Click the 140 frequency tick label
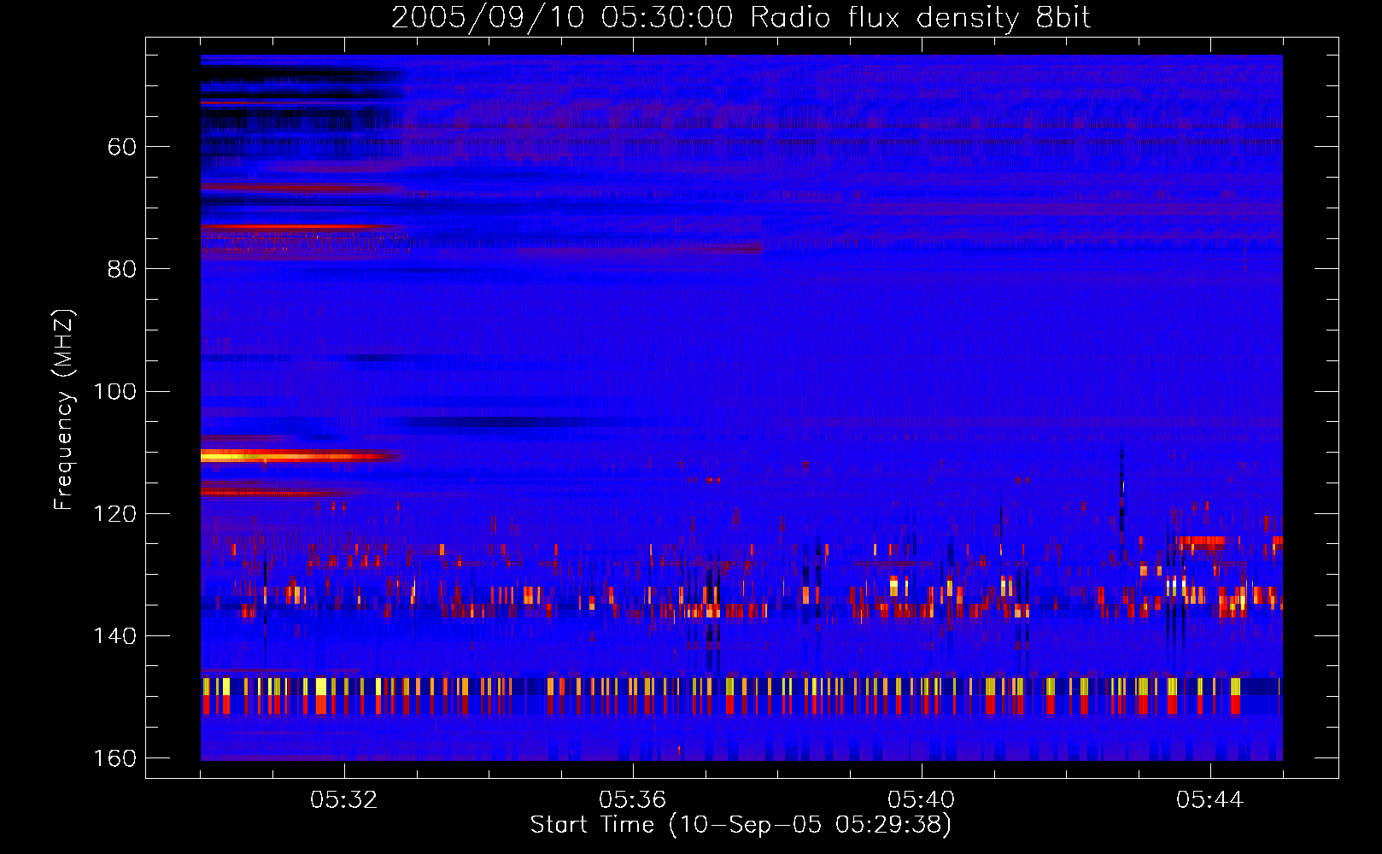 click(115, 636)
